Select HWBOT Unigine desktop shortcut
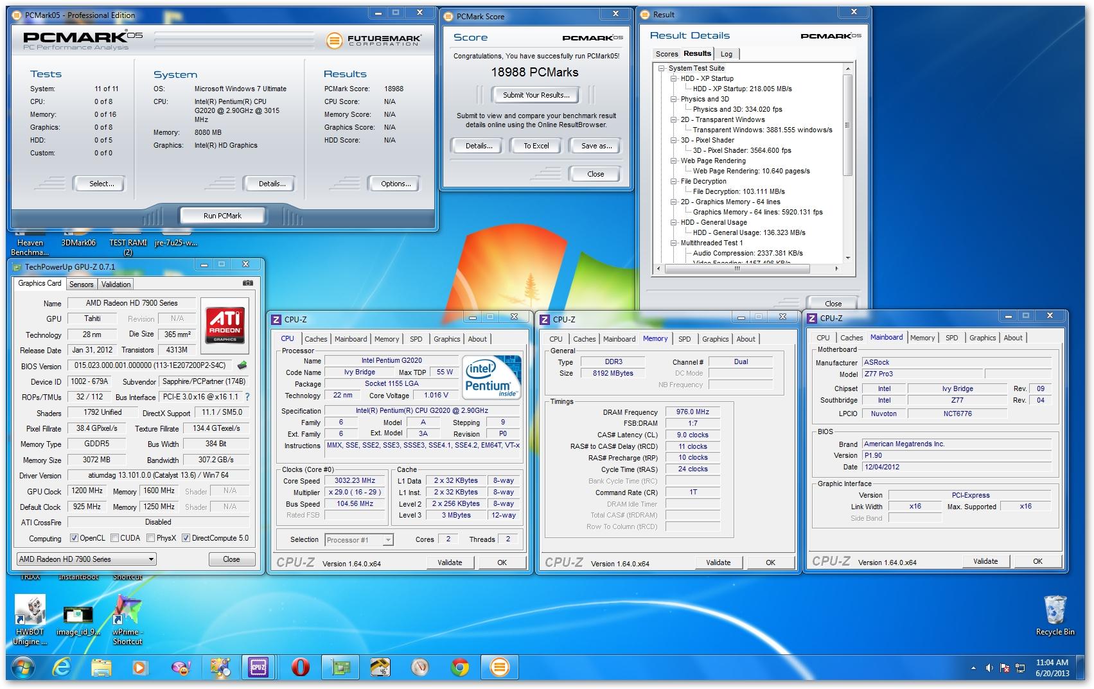The height and width of the screenshot is (689, 1094). coord(30,620)
